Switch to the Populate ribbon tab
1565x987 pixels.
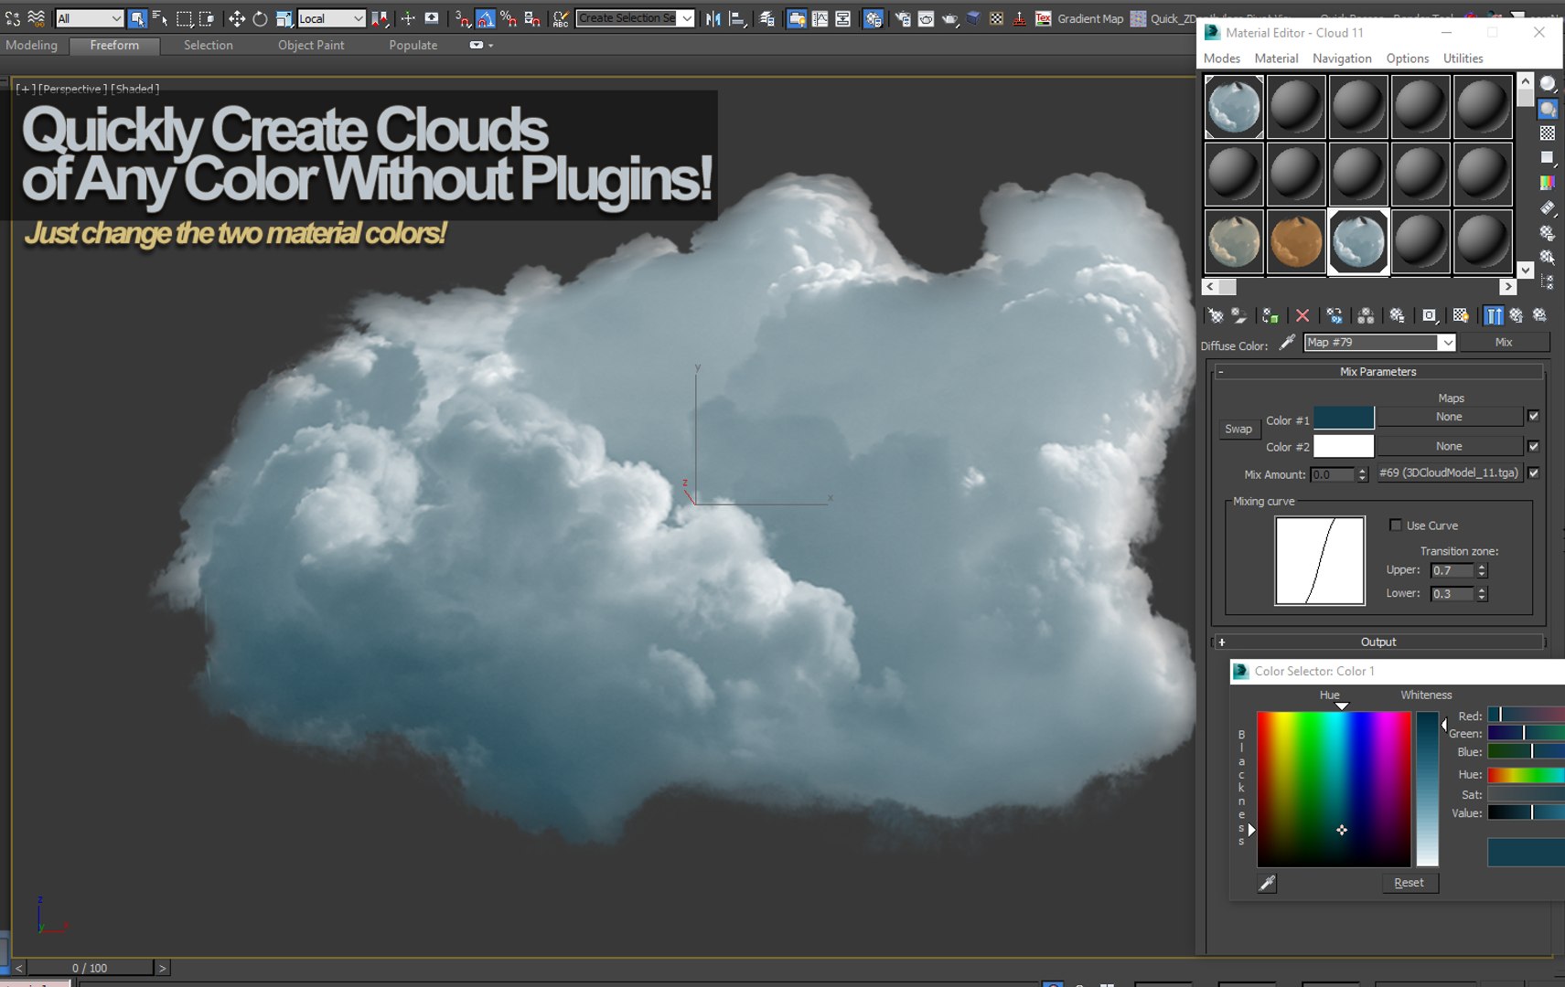413,45
